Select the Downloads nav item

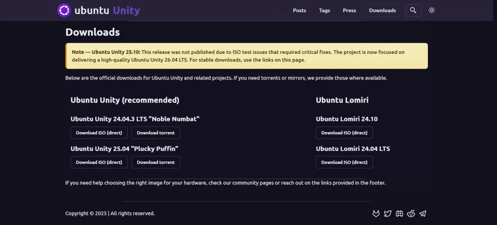pyautogui.click(x=382, y=11)
